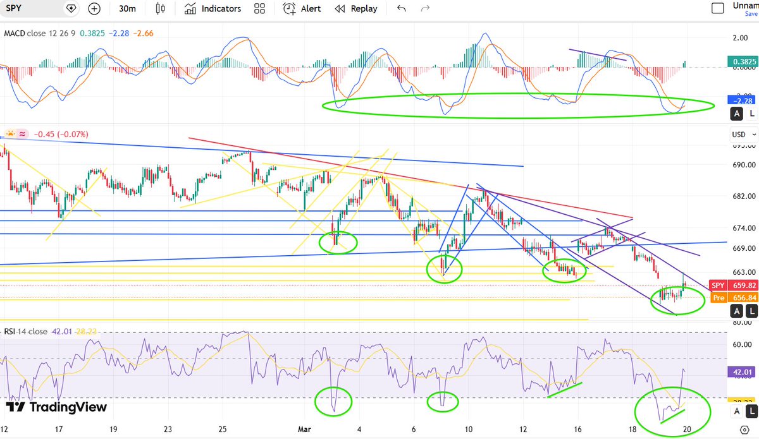Click the MACD histogram value 0.3825
Screen dimensions: 759x439
coord(91,33)
